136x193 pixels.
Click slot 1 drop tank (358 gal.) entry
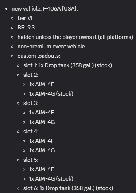click(67, 65)
